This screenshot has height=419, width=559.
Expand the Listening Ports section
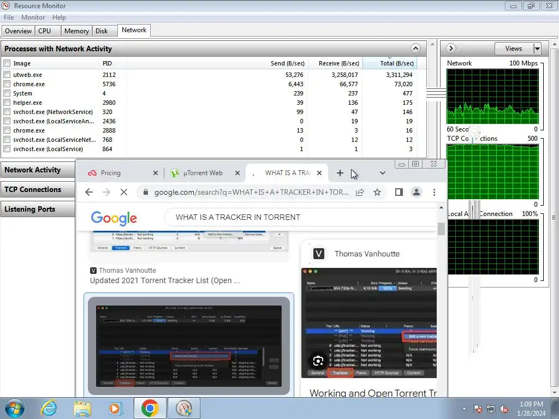38,209
